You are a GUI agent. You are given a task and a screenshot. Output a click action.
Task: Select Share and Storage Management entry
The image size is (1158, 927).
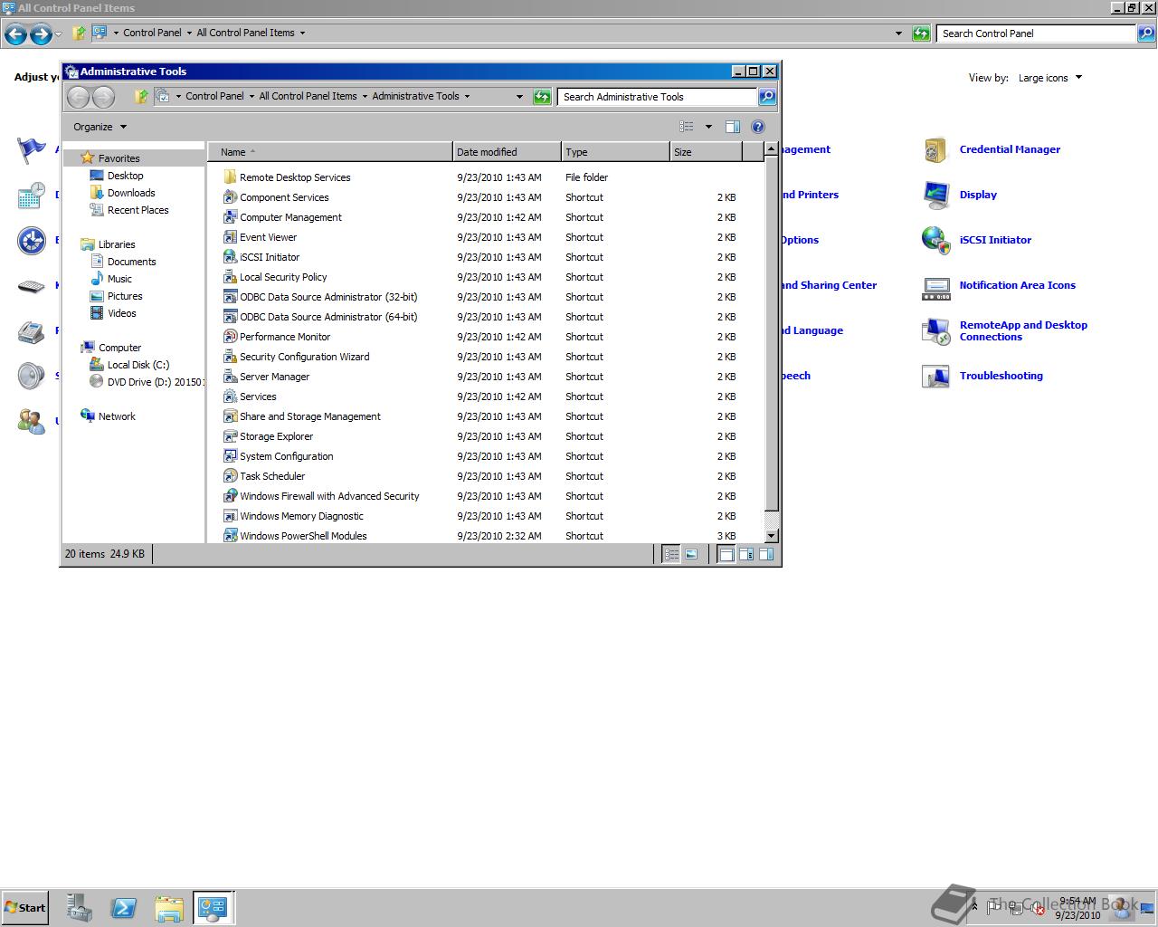tap(310, 416)
